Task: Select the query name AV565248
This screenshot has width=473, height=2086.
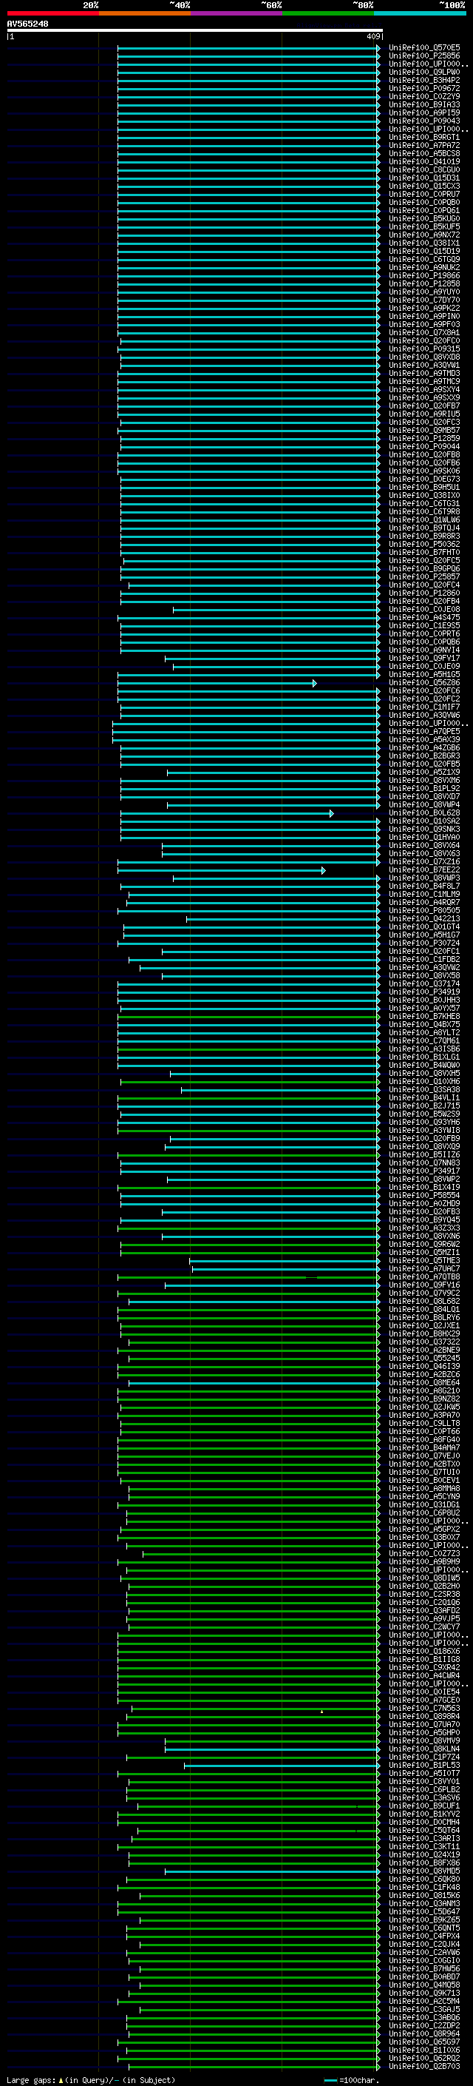Action: click(27, 24)
